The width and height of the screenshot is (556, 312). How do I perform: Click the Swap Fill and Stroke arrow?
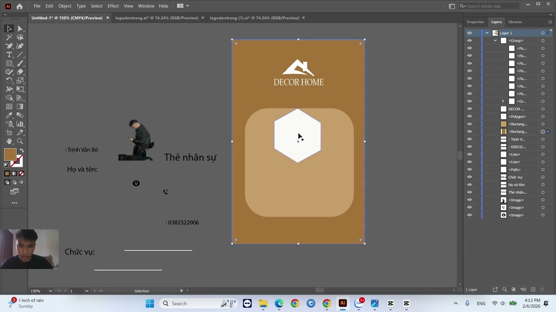click(x=22, y=150)
